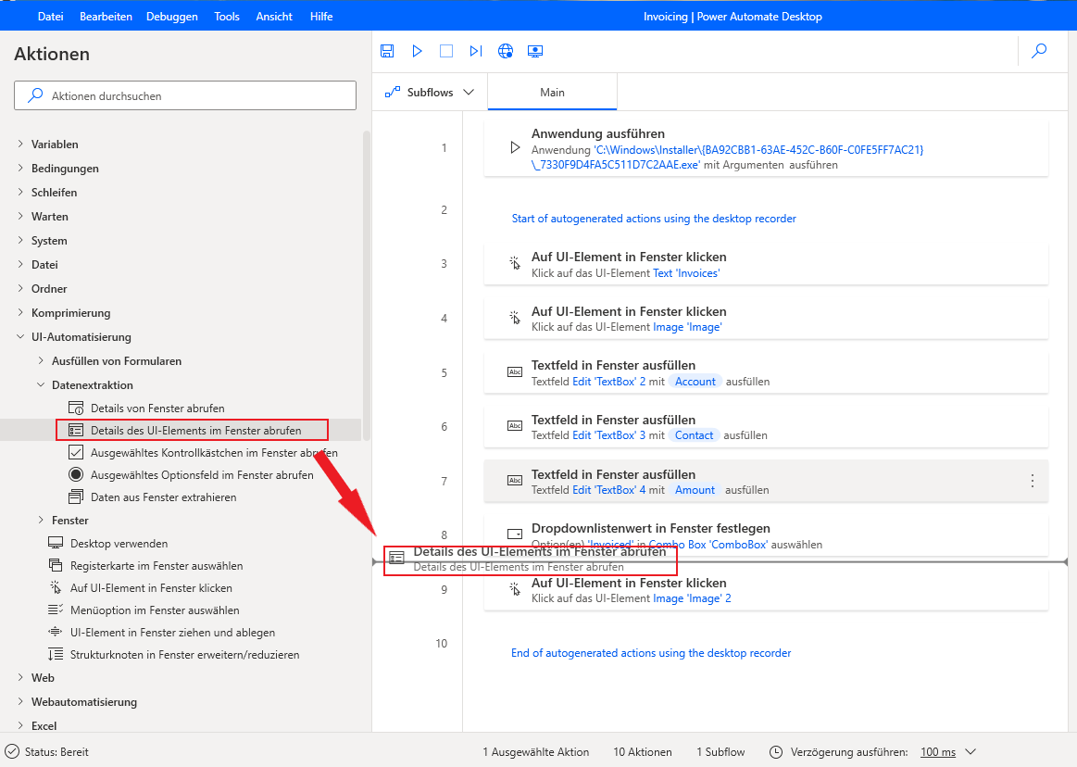Expand the Excel category
The width and height of the screenshot is (1077, 767).
(x=20, y=725)
